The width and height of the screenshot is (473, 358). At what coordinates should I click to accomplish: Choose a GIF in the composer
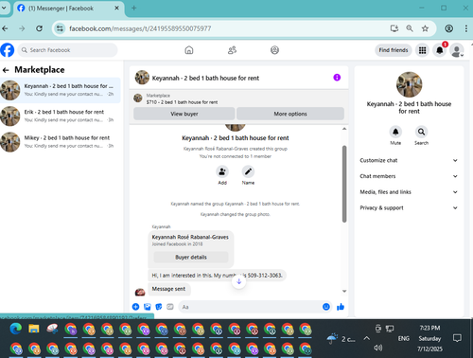tap(170, 307)
